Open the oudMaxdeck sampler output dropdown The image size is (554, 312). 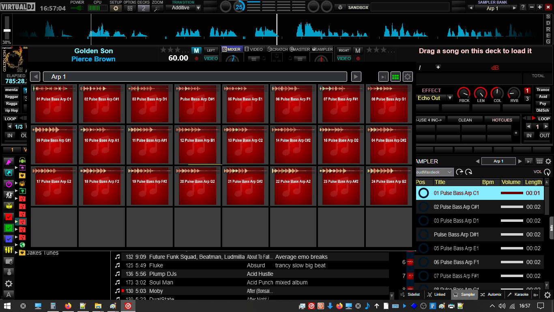pyautogui.click(x=434, y=172)
